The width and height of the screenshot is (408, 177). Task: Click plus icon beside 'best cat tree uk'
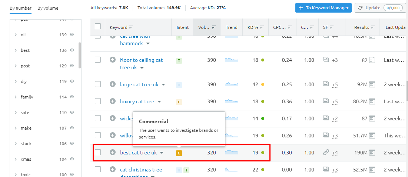tap(112, 152)
